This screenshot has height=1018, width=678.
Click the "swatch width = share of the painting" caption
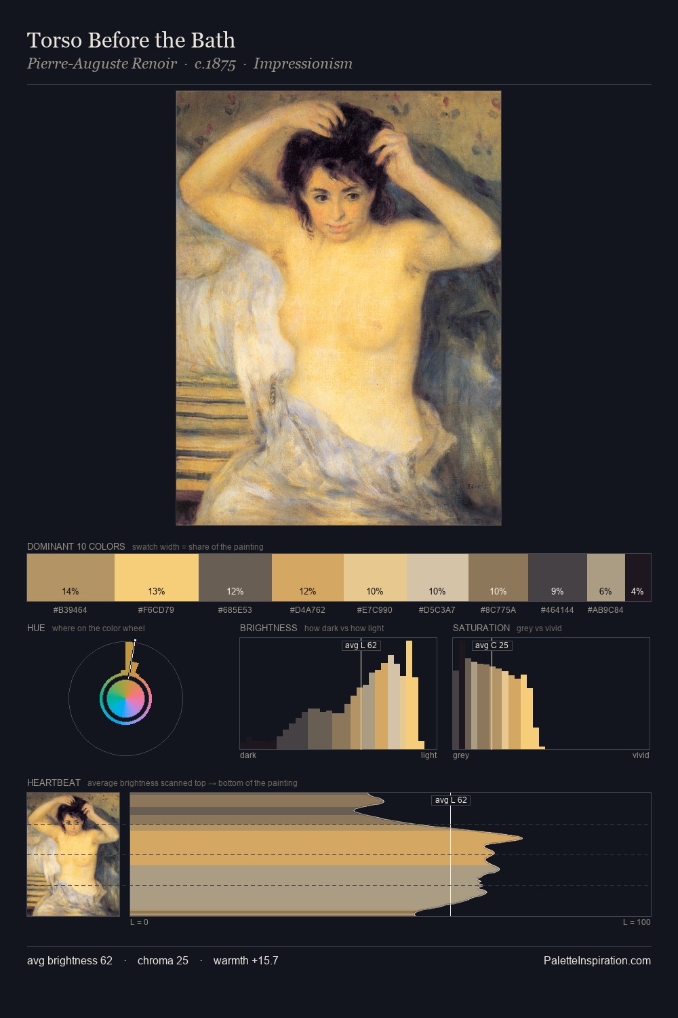coord(198,546)
